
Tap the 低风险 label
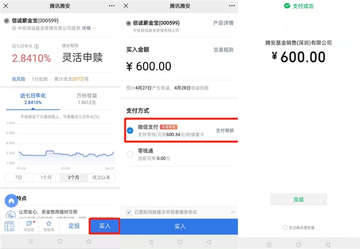point(19,79)
